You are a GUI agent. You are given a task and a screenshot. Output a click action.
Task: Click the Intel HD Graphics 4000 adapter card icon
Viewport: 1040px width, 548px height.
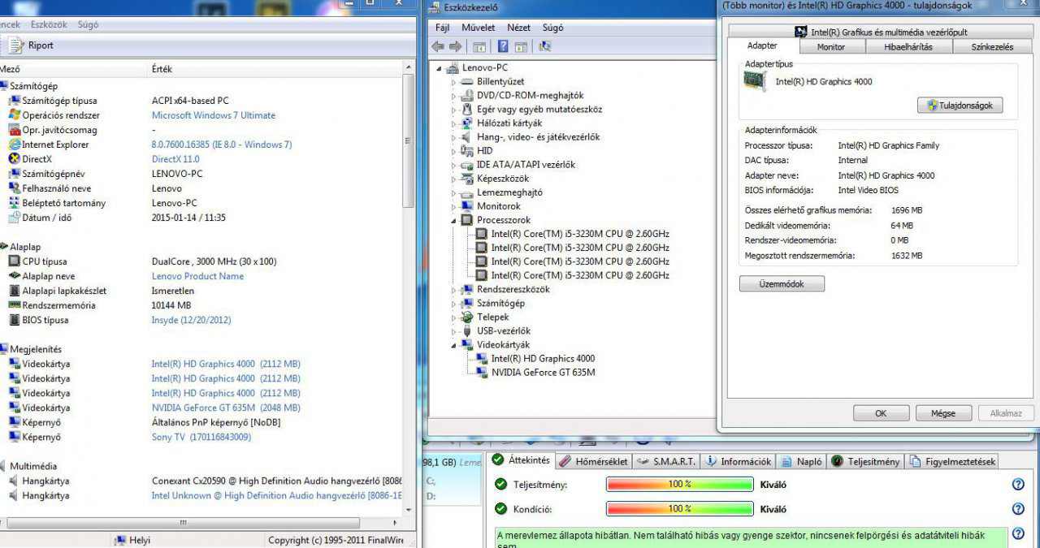756,81
